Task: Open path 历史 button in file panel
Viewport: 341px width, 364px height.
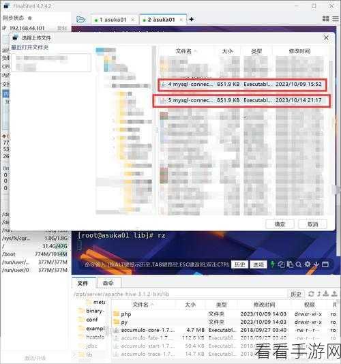Action: tap(296, 294)
